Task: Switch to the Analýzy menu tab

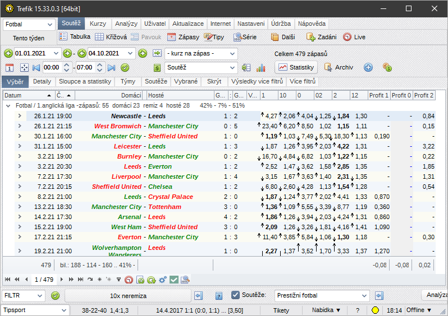Action: [x=126, y=24]
